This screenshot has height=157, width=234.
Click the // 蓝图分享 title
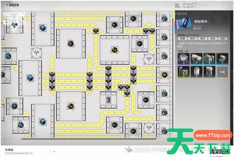pos(12,5)
